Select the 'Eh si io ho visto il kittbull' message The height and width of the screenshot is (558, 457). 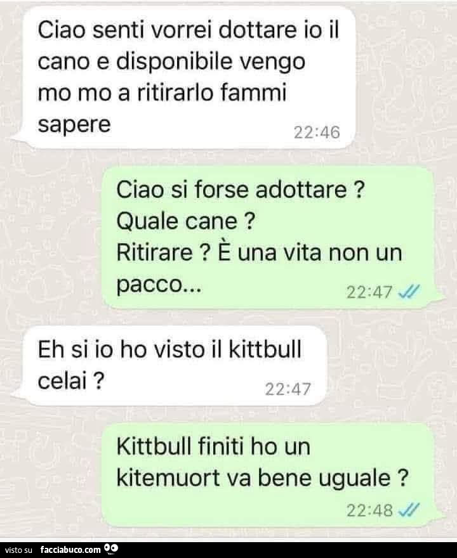173,365
